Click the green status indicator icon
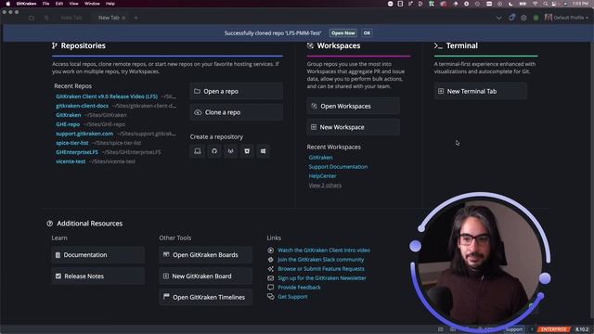The width and height of the screenshot is (594, 334). tap(536, 18)
